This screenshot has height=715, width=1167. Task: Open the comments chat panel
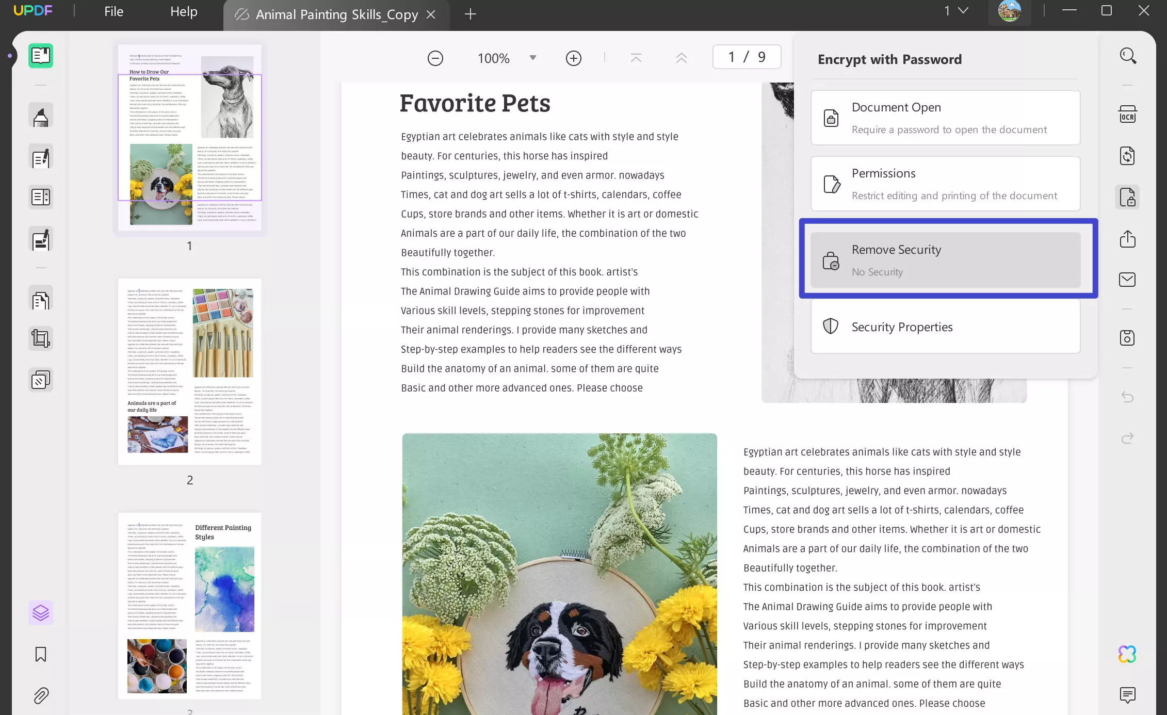(x=1127, y=695)
